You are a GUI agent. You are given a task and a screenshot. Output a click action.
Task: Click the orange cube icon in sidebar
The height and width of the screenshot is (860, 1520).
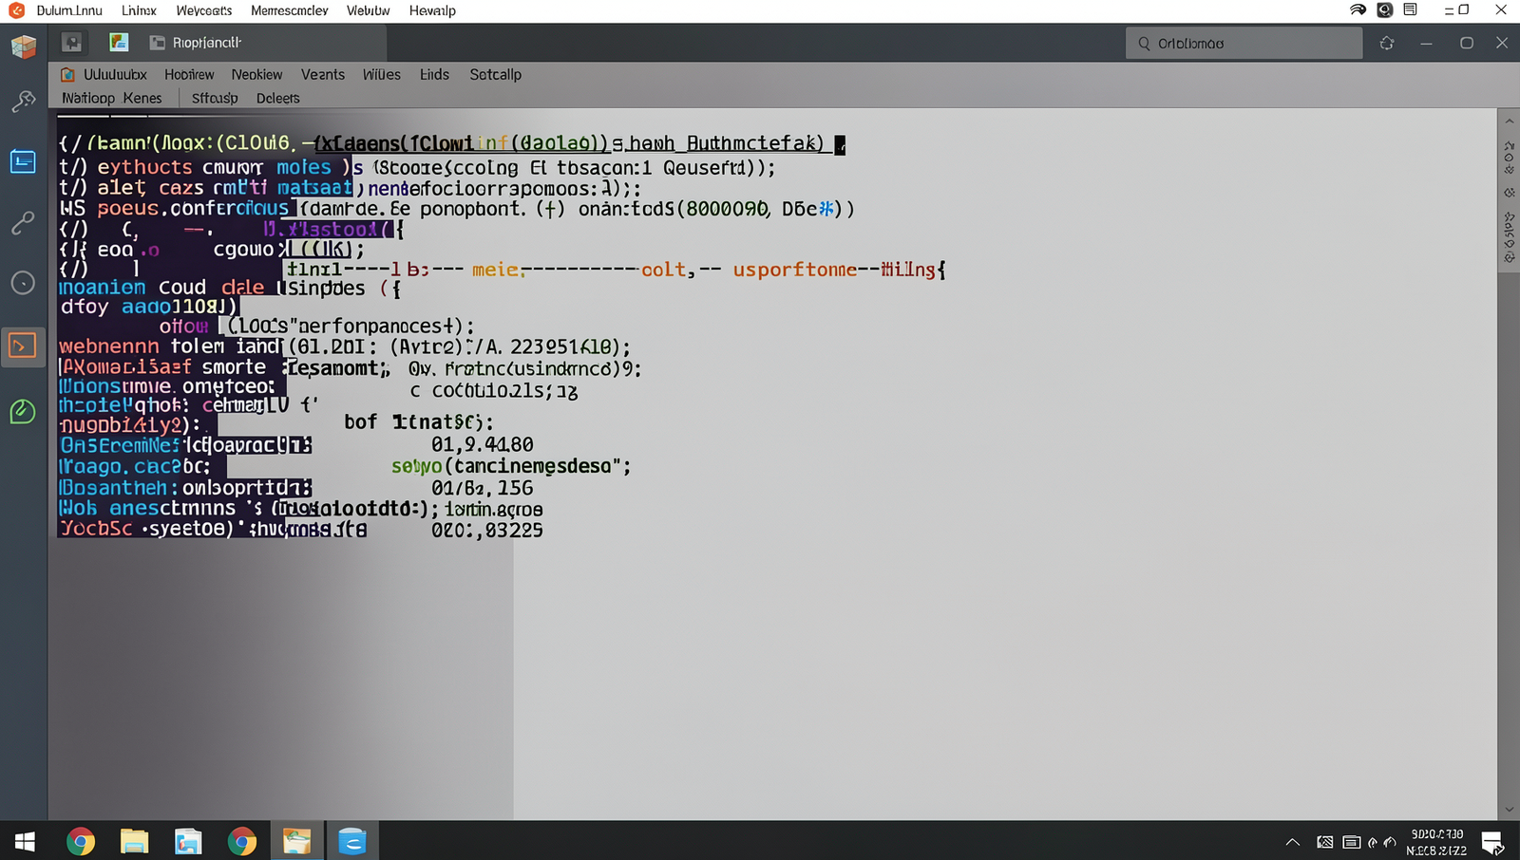tap(23, 46)
